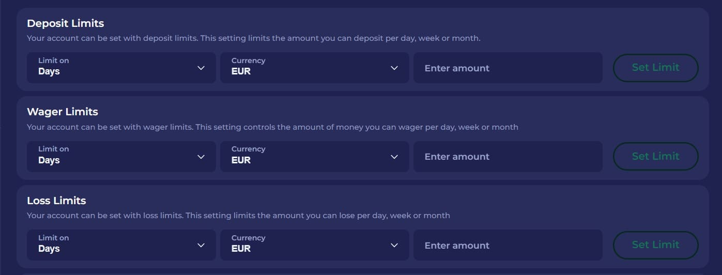Click the Deposit Limits section heading
The image size is (722, 275).
pyautogui.click(x=66, y=23)
